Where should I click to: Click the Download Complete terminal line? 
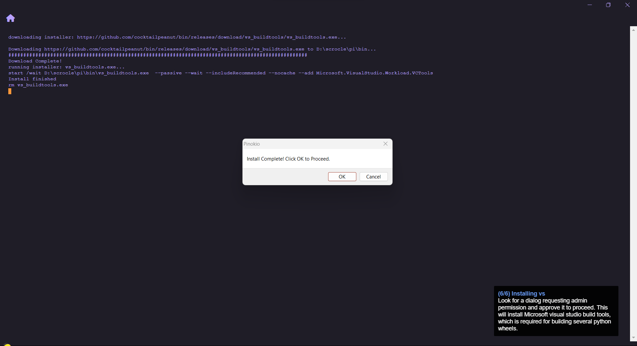coord(35,61)
